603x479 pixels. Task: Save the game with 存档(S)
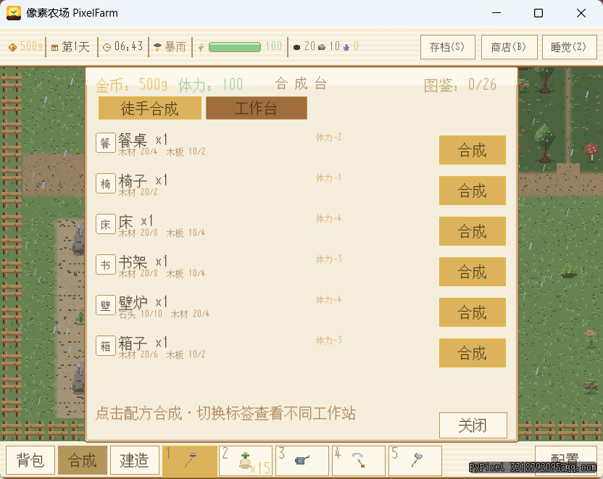[x=448, y=47]
